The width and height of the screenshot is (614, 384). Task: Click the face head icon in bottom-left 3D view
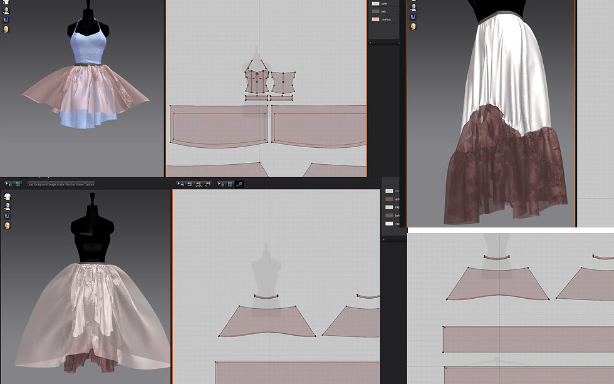click(x=7, y=226)
